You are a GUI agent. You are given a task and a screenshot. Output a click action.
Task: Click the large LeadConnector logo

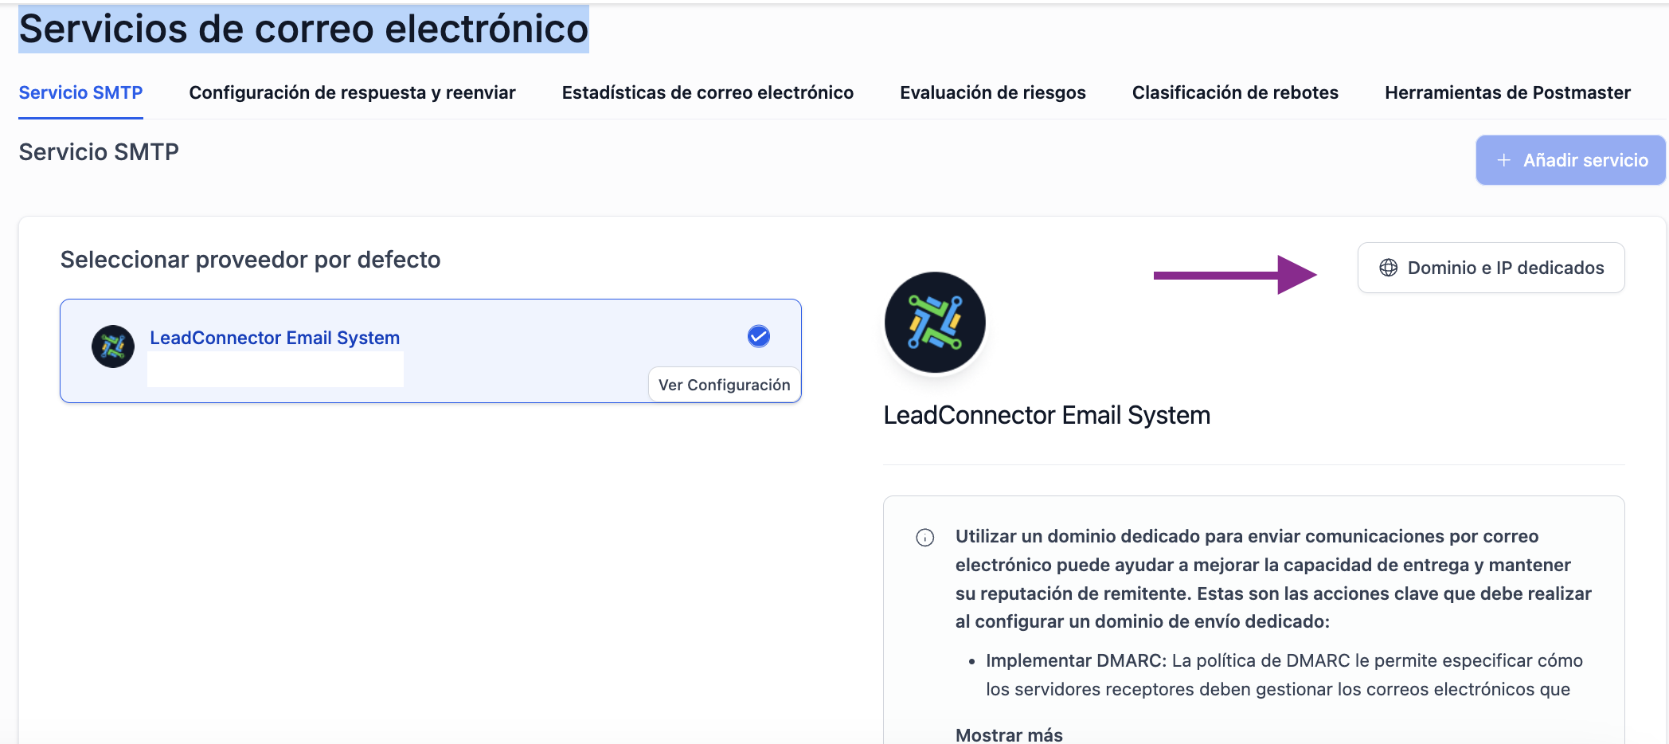(935, 323)
